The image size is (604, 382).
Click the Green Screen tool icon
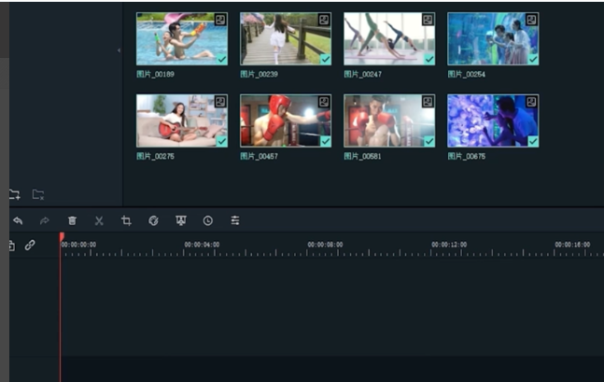(180, 220)
